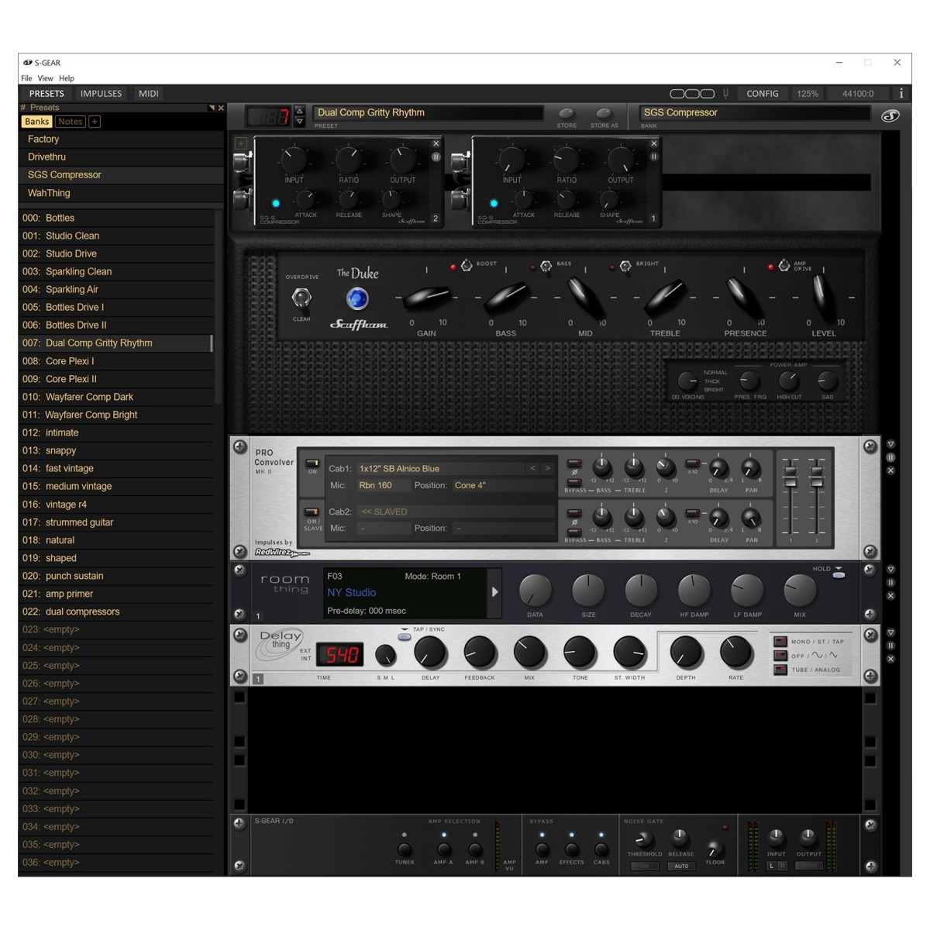Image resolution: width=930 pixels, height=930 pixels.
Task: Toggle the Tube / Analog delay switch
Action: tap(780, 670)
